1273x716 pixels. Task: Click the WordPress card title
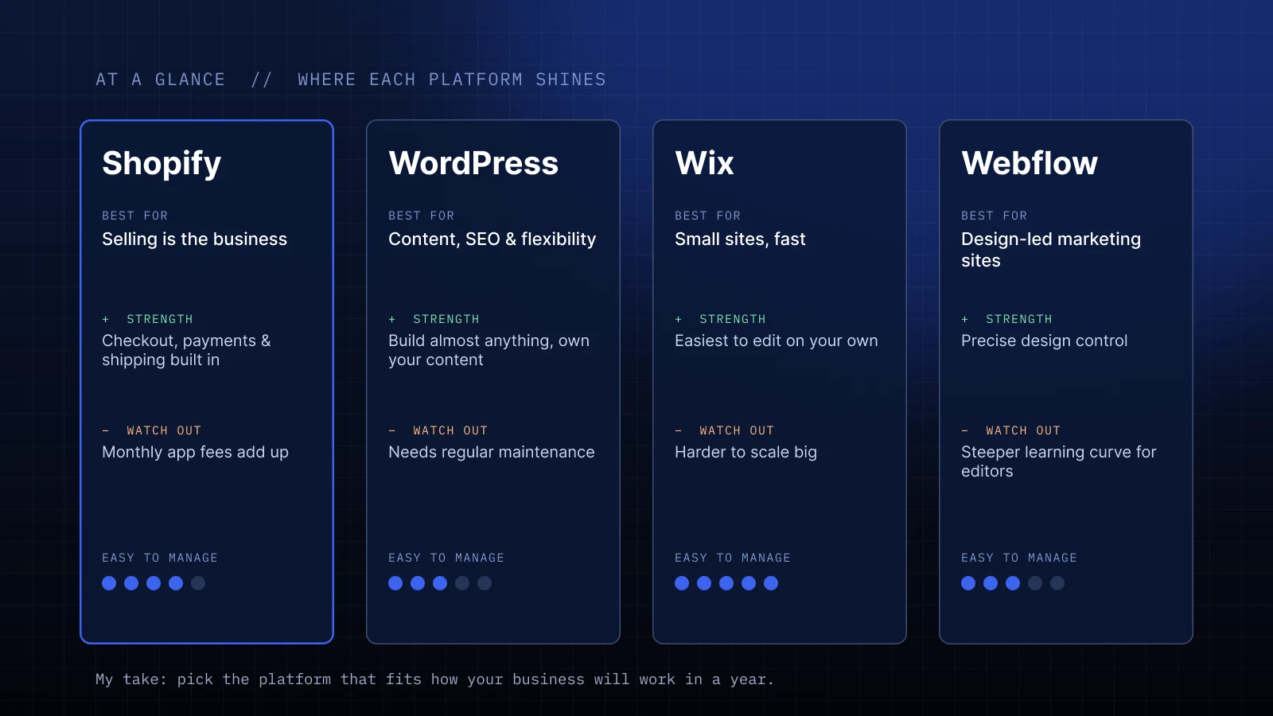click(473, 163)
